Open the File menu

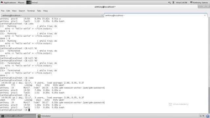tap(3, 11)
